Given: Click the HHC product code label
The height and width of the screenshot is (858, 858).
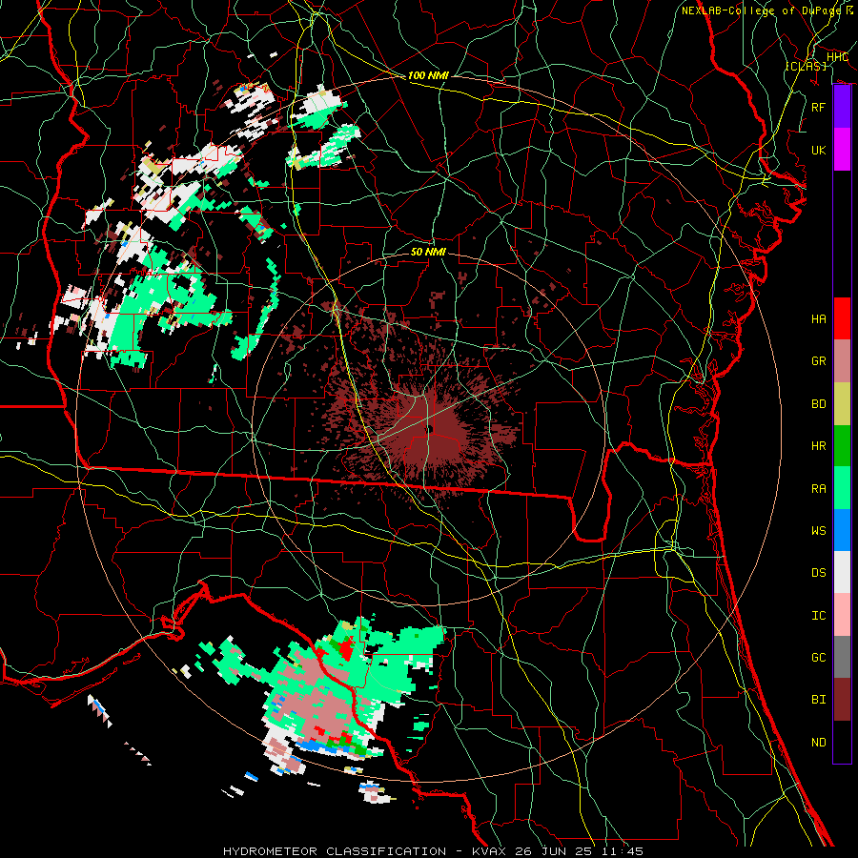Looking at the screenshot, I should point(838,57).
